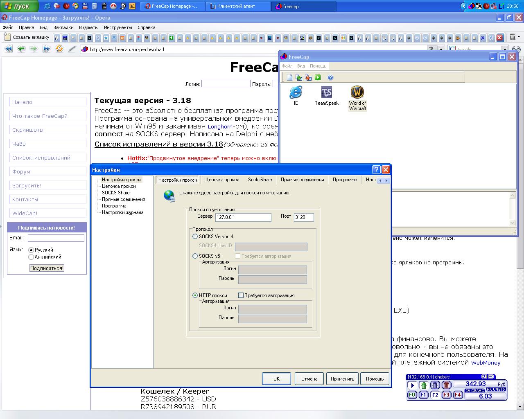Select Английский language radio button
Image resolution: width=524 pixels, height=419 pixels.
31,257
